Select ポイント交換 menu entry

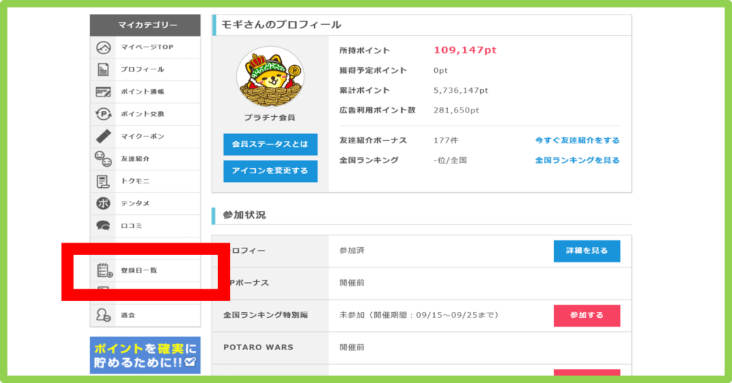145,114
